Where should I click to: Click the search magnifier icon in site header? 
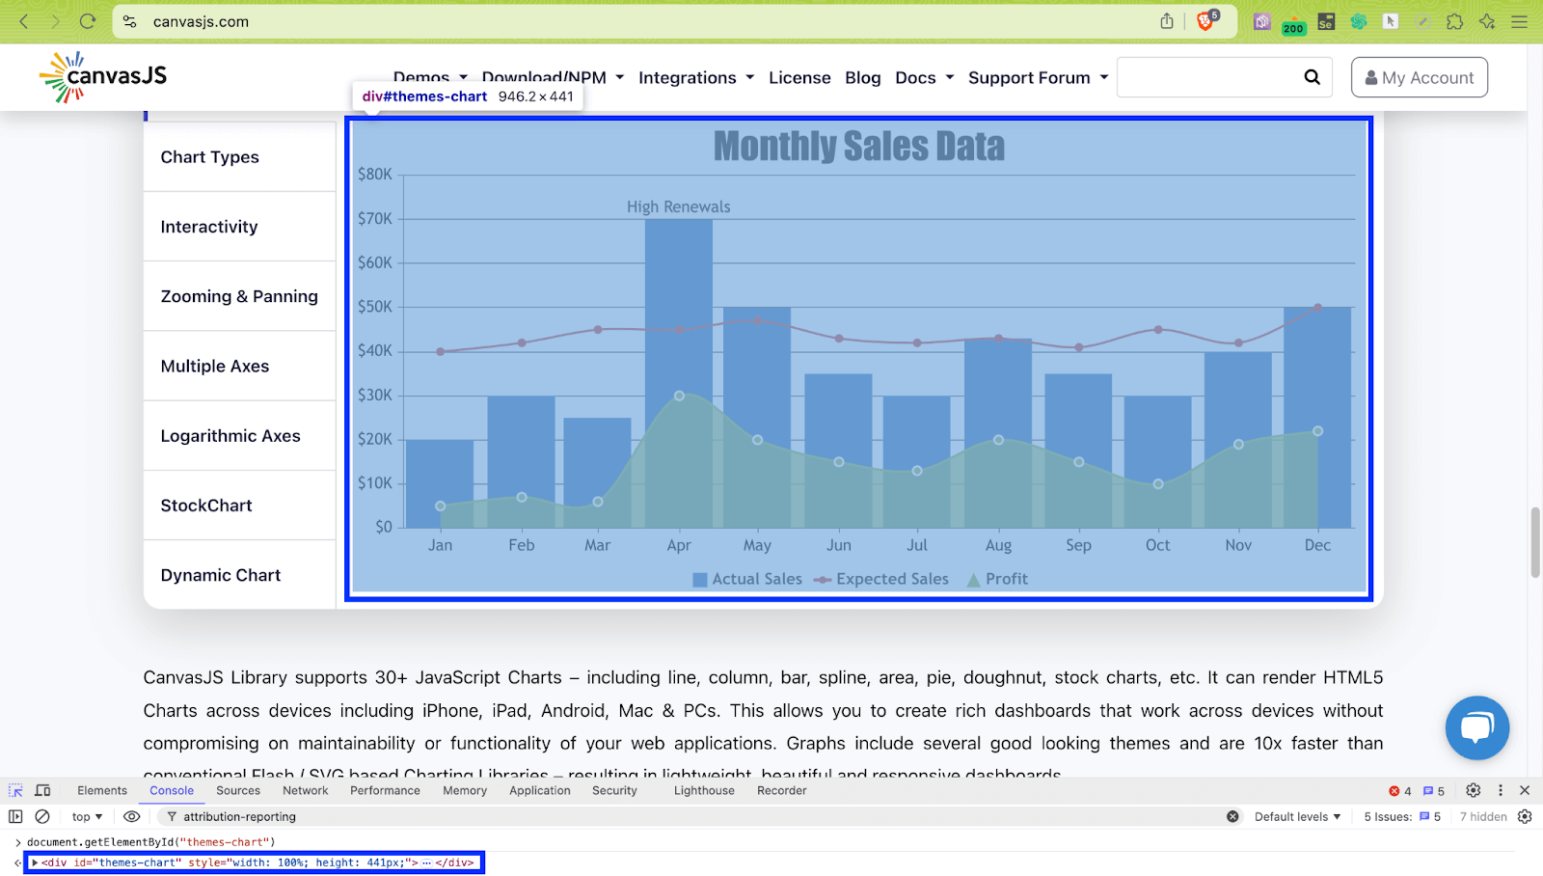tap(1312, 77)
